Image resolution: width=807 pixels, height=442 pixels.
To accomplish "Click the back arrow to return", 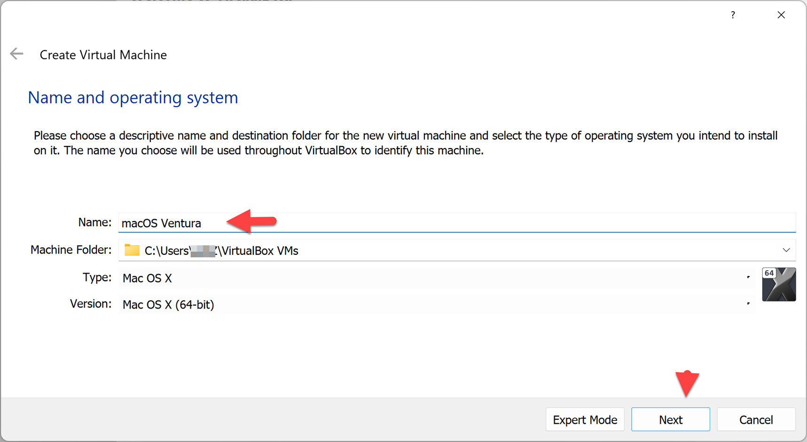I will [16, 54].
